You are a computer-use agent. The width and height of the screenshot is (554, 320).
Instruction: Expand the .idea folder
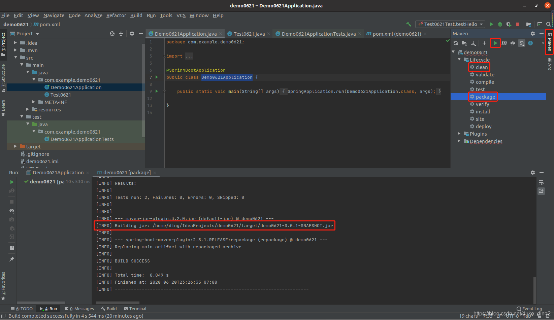(15, 43)
